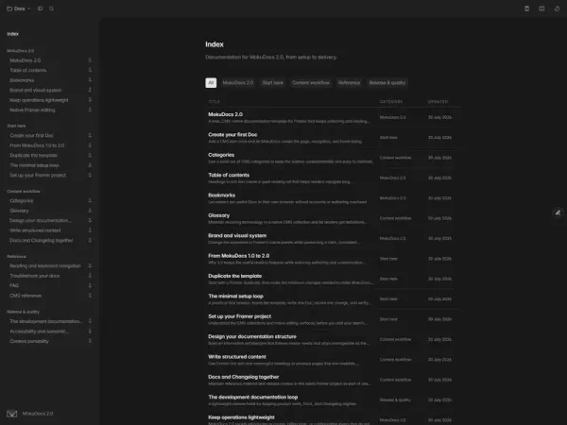Image resolution: width=567 pixels, height=425 pixels.
Task: Open the bookmarks icon in the top-right bar
Action: (527, 8)
